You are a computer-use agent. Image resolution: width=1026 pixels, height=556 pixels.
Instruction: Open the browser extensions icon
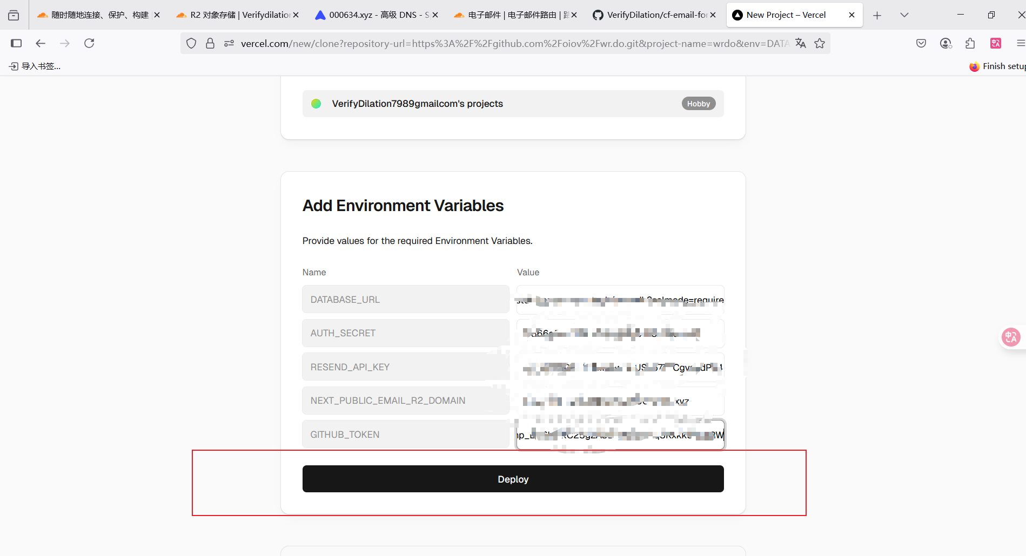click(970, 43)
